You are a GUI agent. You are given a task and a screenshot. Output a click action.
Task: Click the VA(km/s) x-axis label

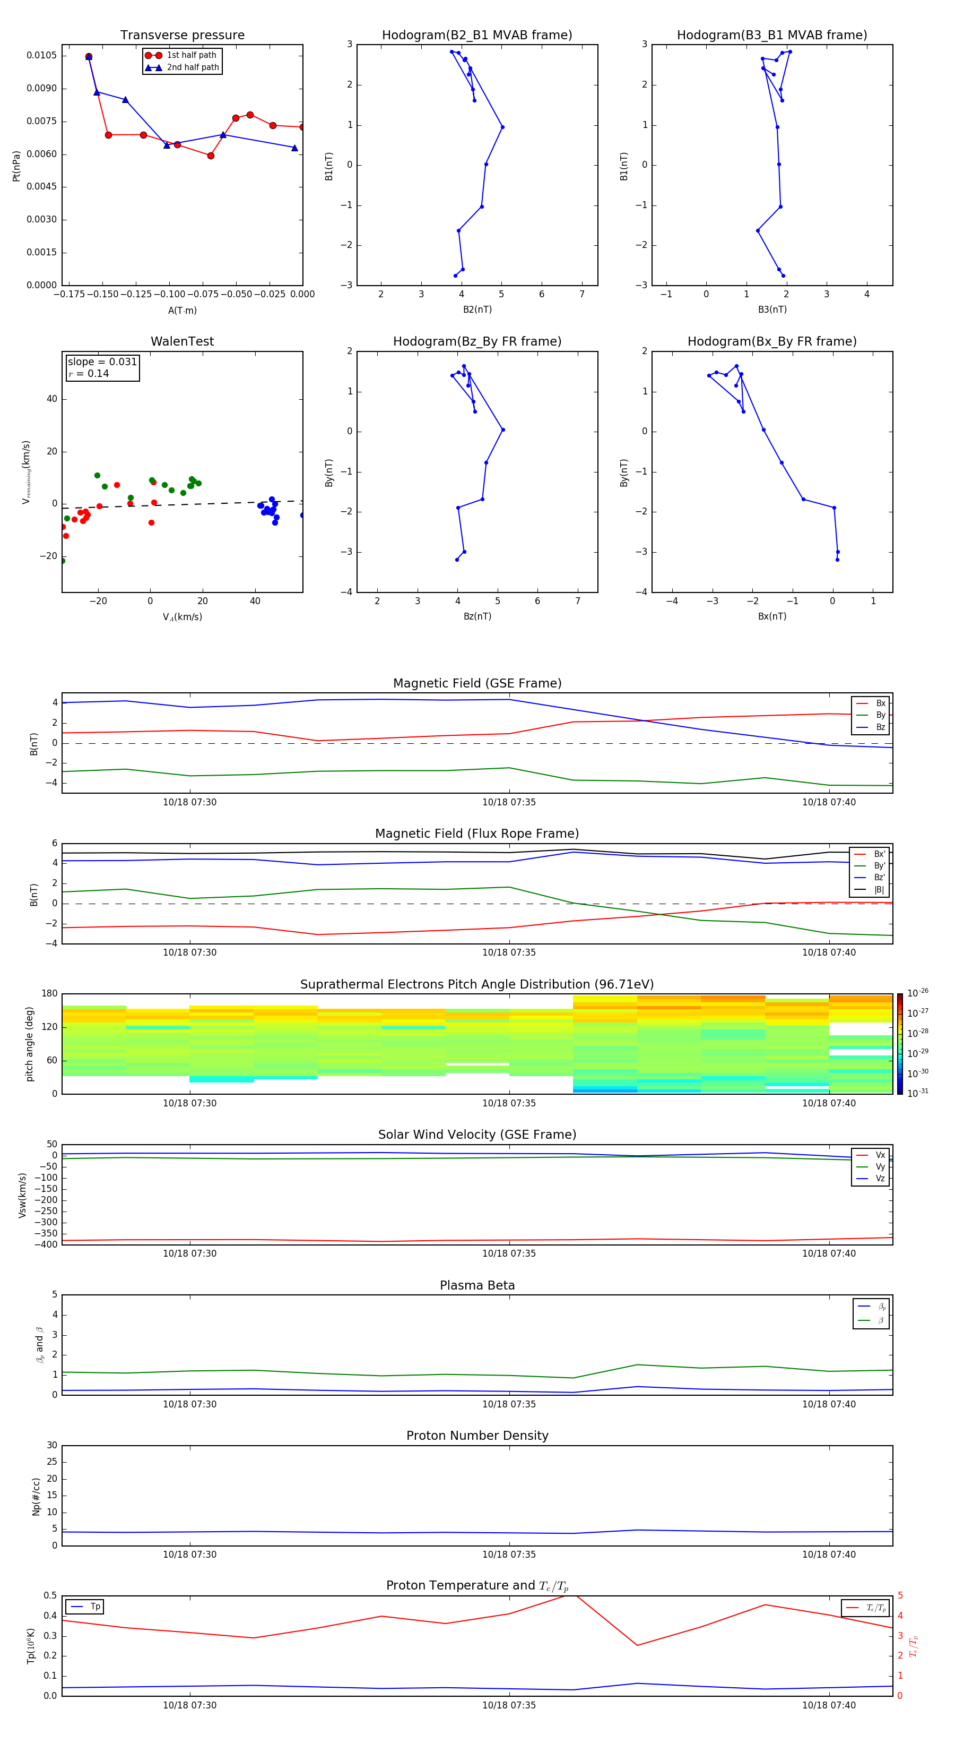click(182, 617)
